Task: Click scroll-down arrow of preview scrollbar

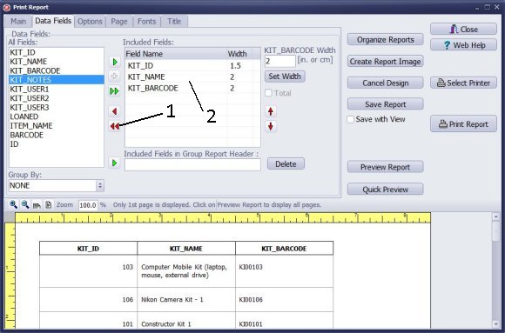Action: pyautogui.click(x=495, y=324)
